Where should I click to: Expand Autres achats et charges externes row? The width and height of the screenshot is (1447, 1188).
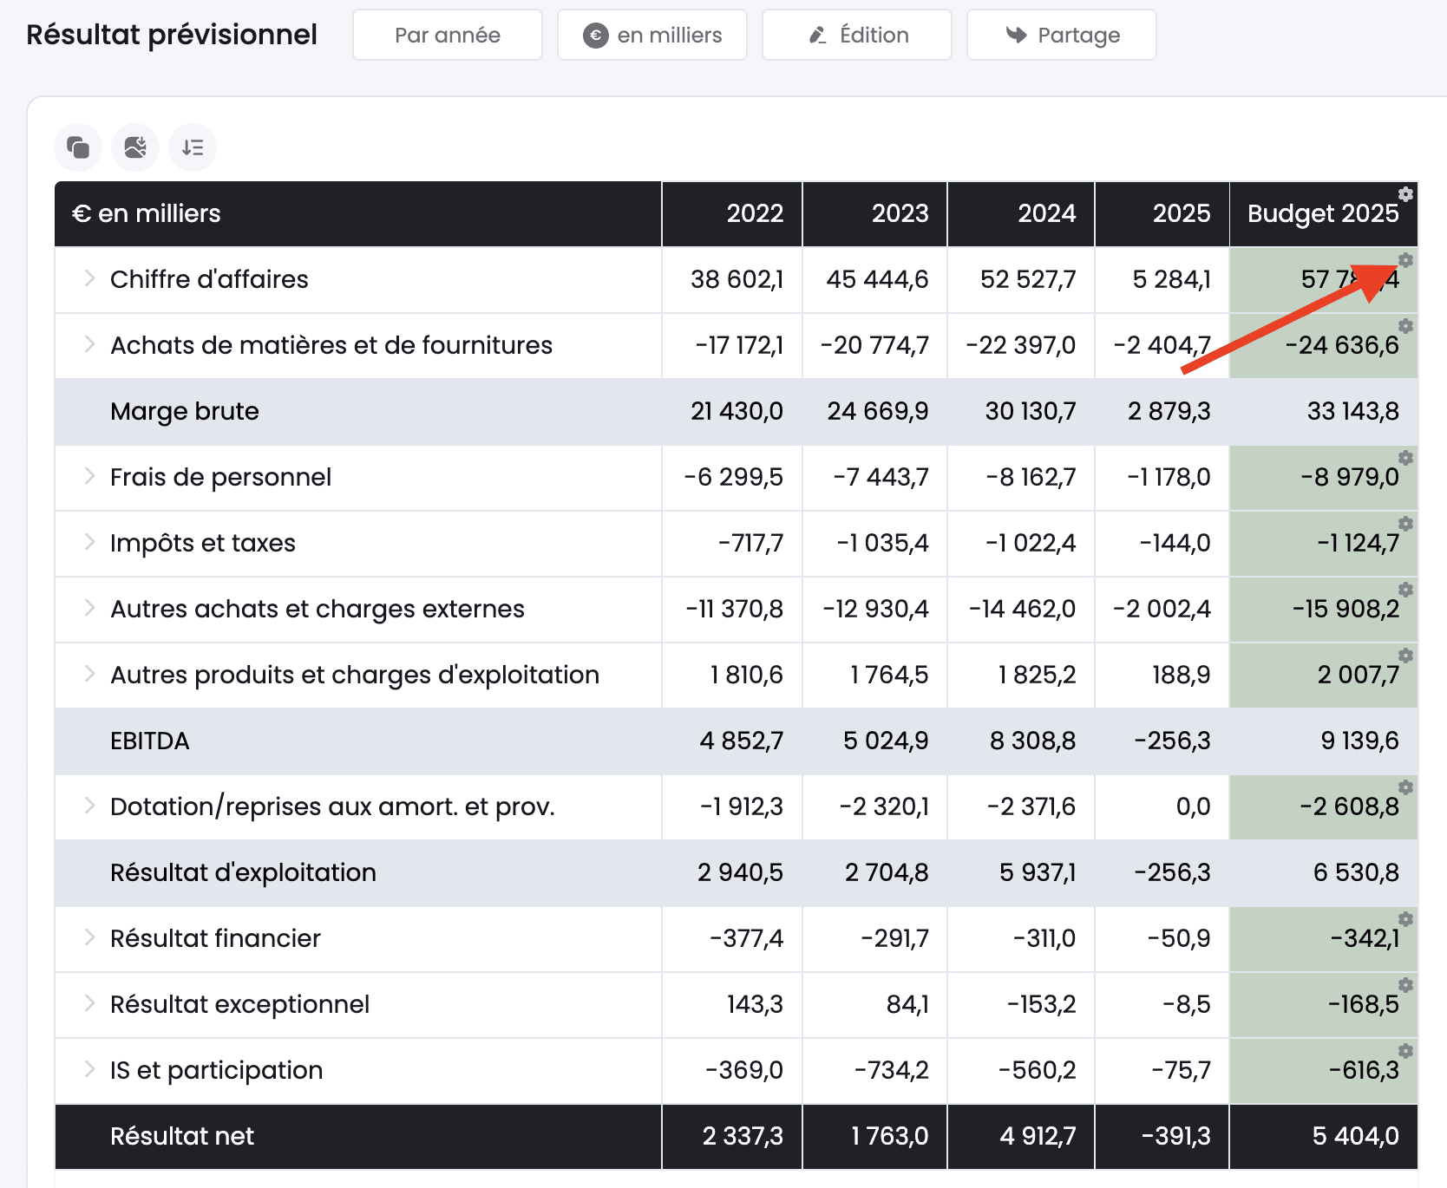click(x=89, y=608)
